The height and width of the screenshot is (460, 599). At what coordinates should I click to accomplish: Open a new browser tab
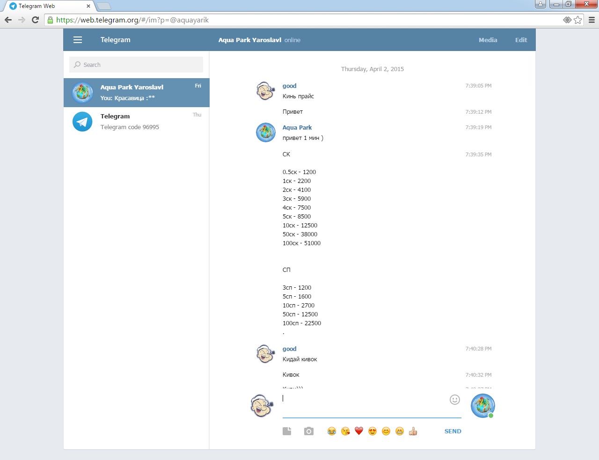tap(104, 6)
